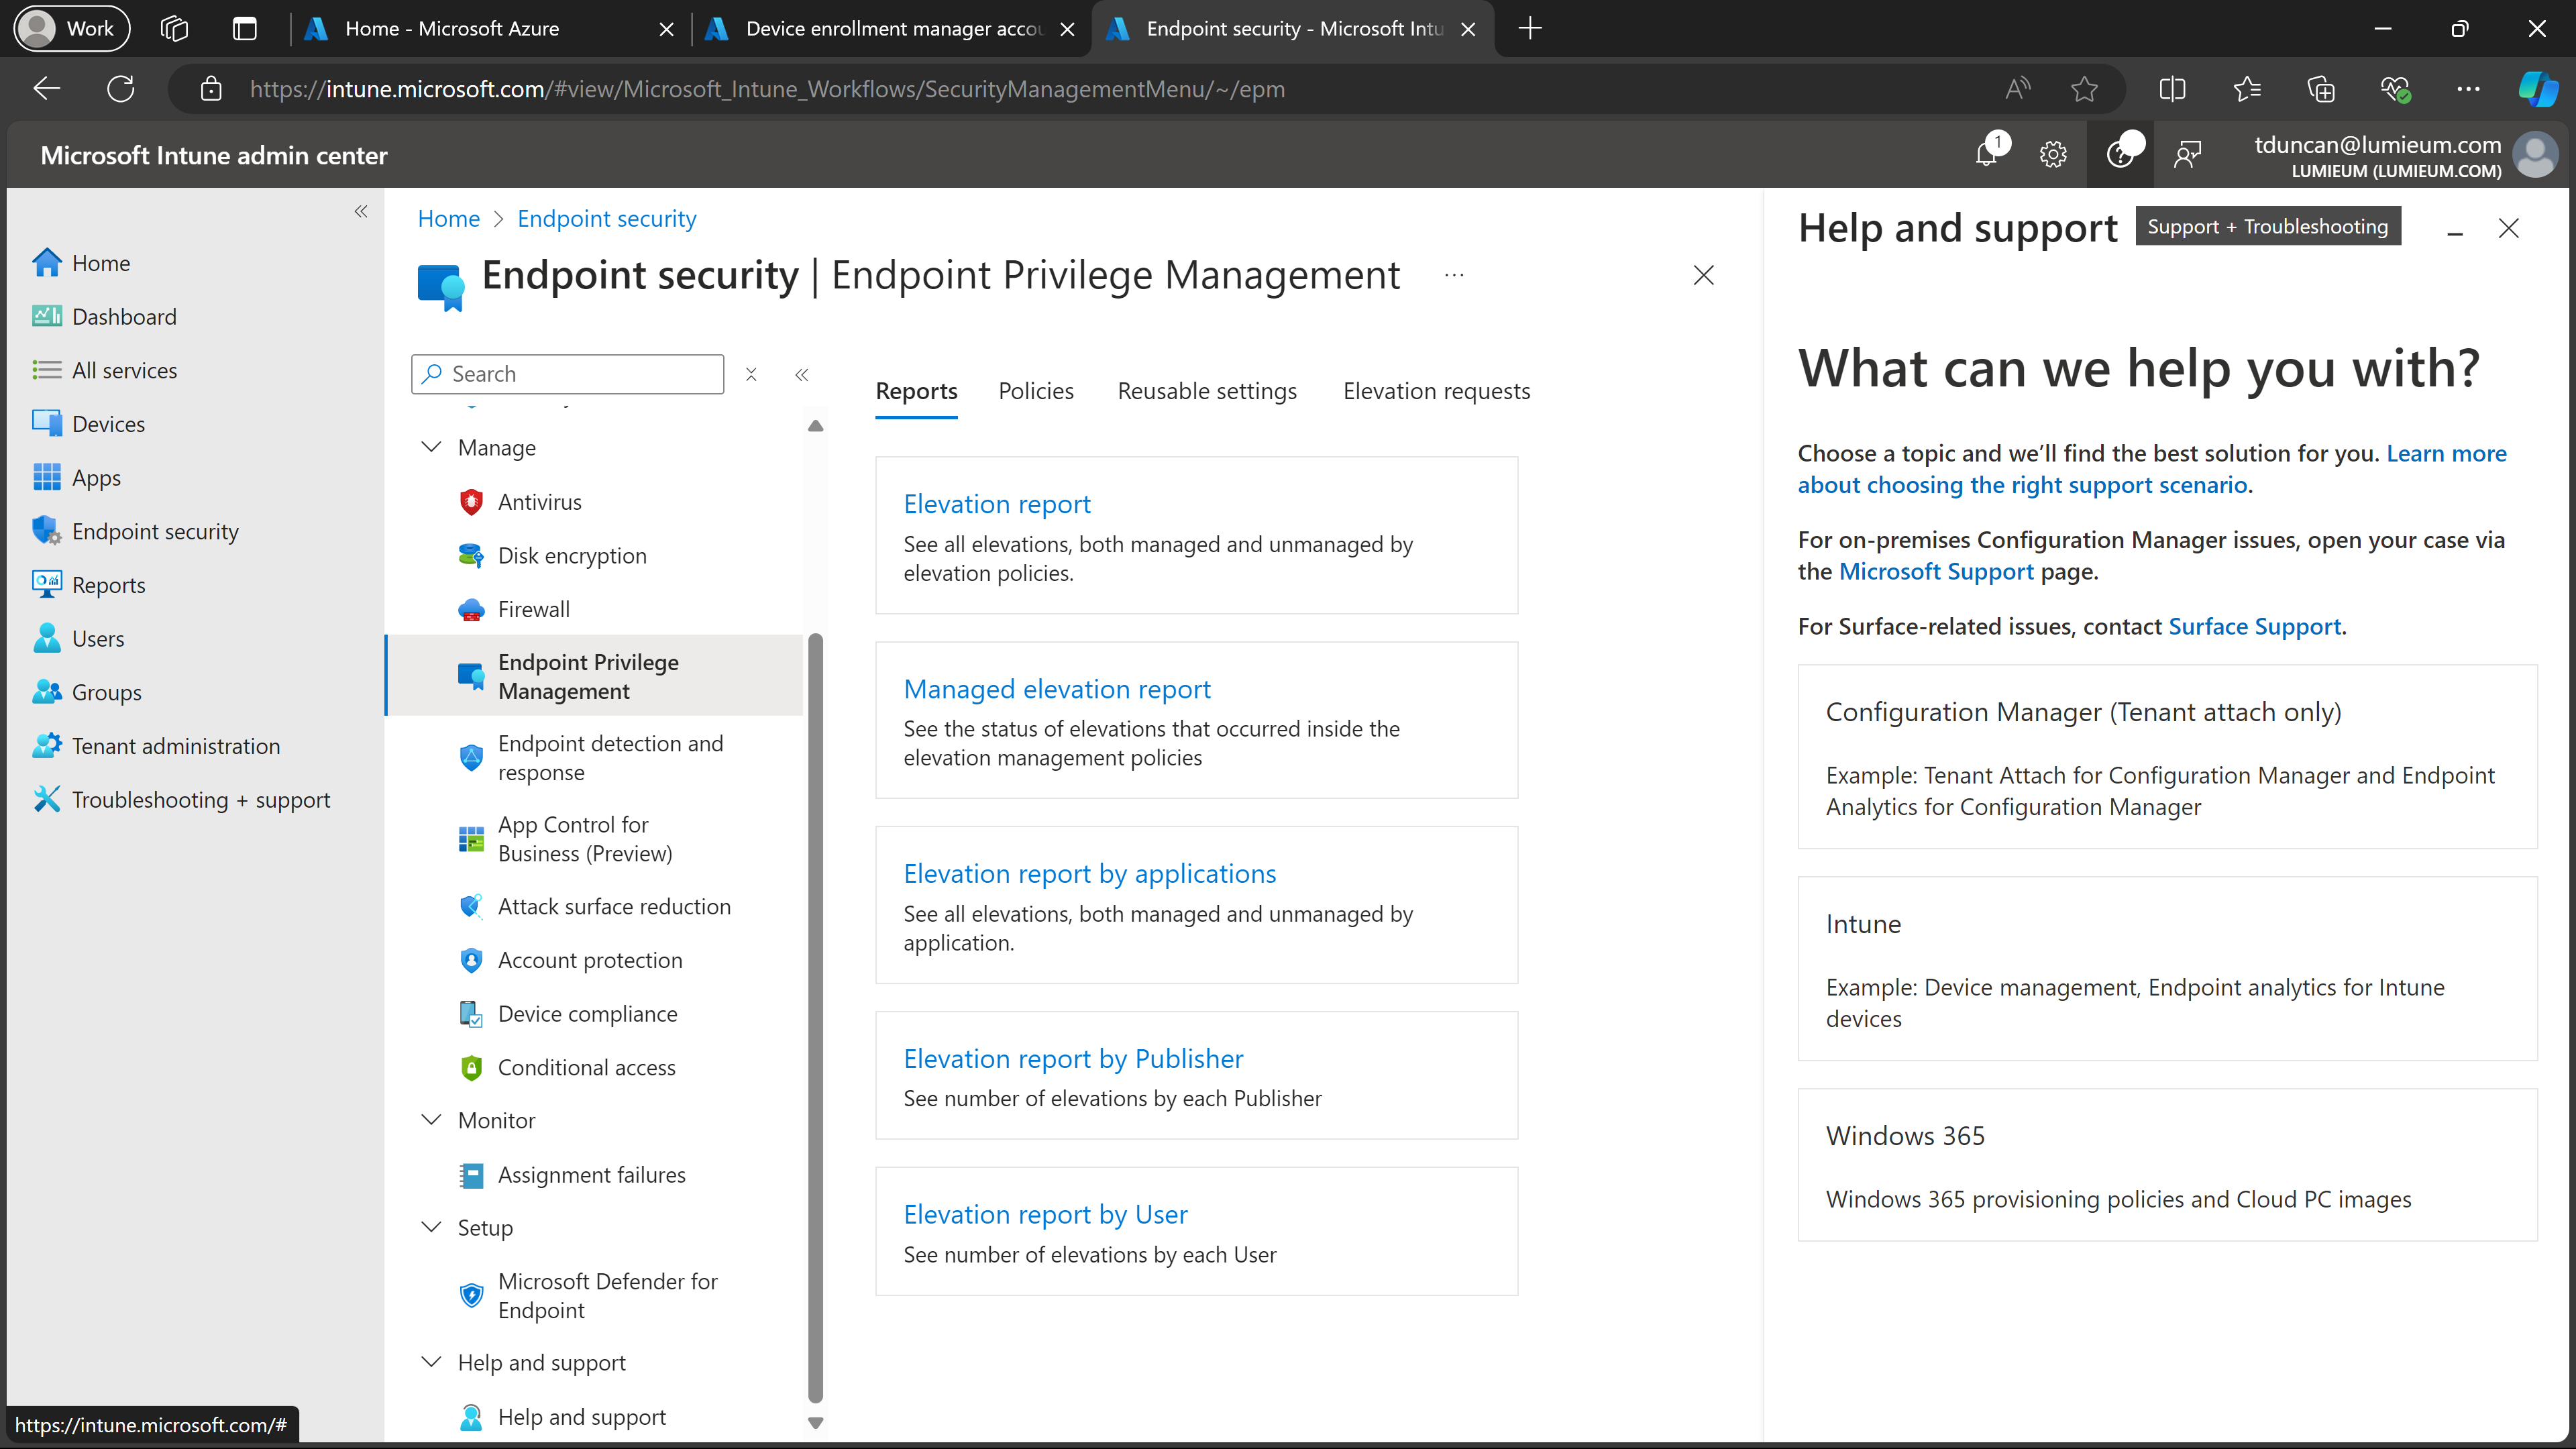The width and height of the screenshot is (2576, 1449).
Task: Collapse the Endpoint security resource menu
Action: click(x=801, y=374)
